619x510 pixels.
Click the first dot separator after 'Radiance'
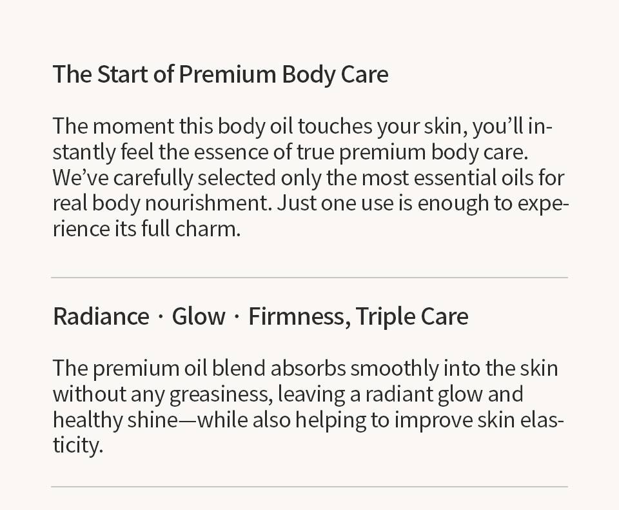[x=161, y=317]
